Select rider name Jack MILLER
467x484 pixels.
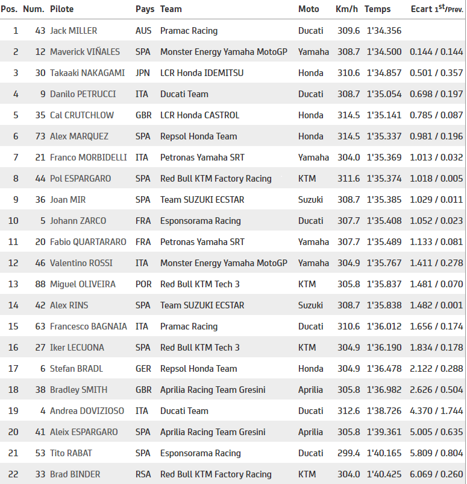click(74, 31)
